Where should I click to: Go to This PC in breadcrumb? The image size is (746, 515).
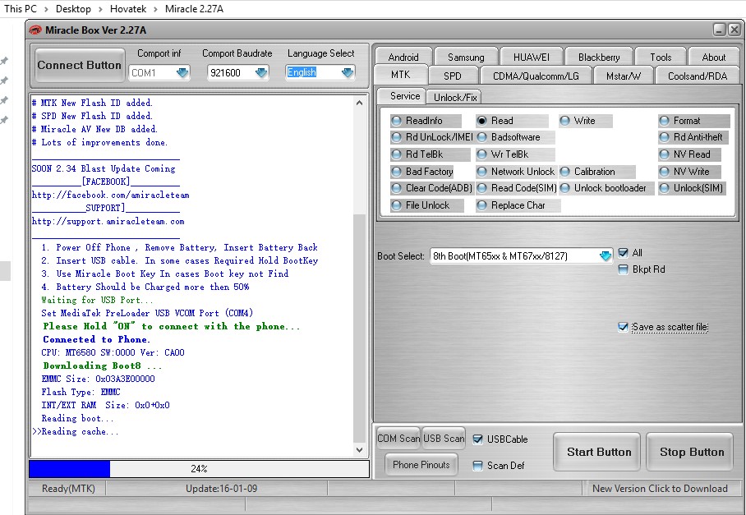(x=21, y=8)
